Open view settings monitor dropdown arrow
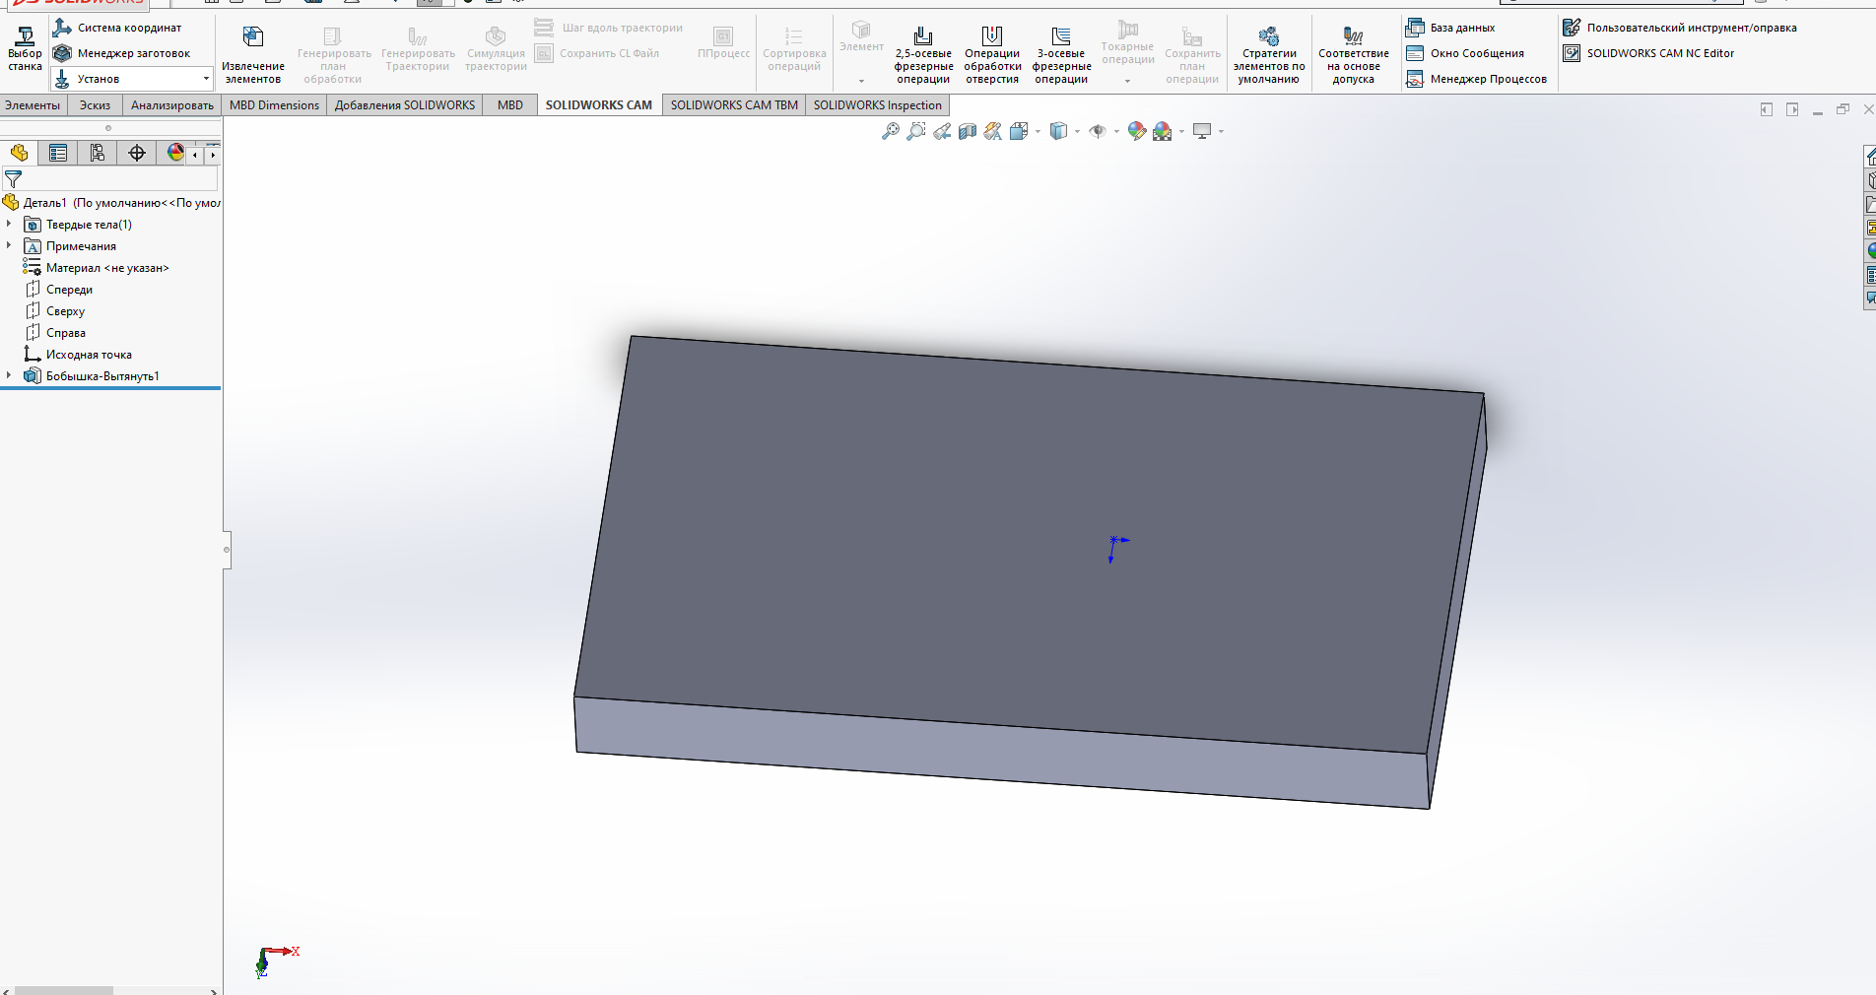The width and height of the screenshot is (1876, 995). coord(1221,131)
